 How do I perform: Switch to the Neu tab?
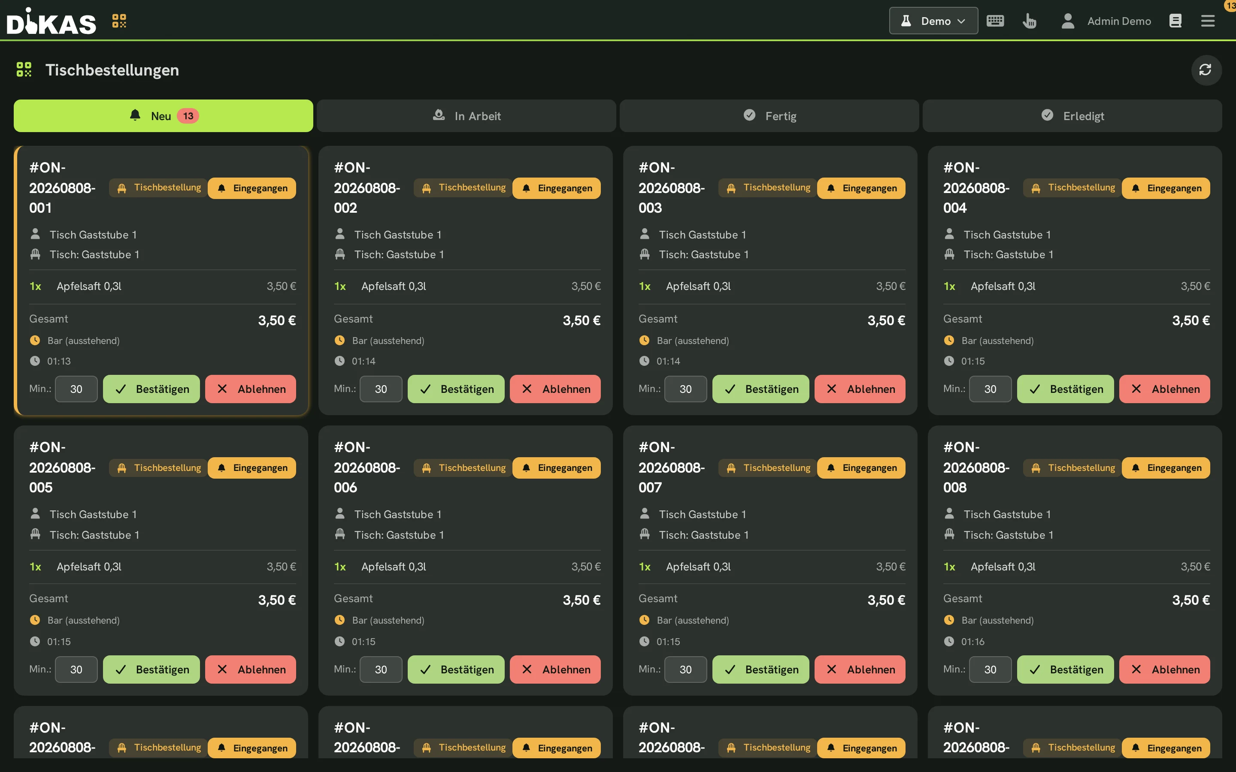[x=164, y=116]
